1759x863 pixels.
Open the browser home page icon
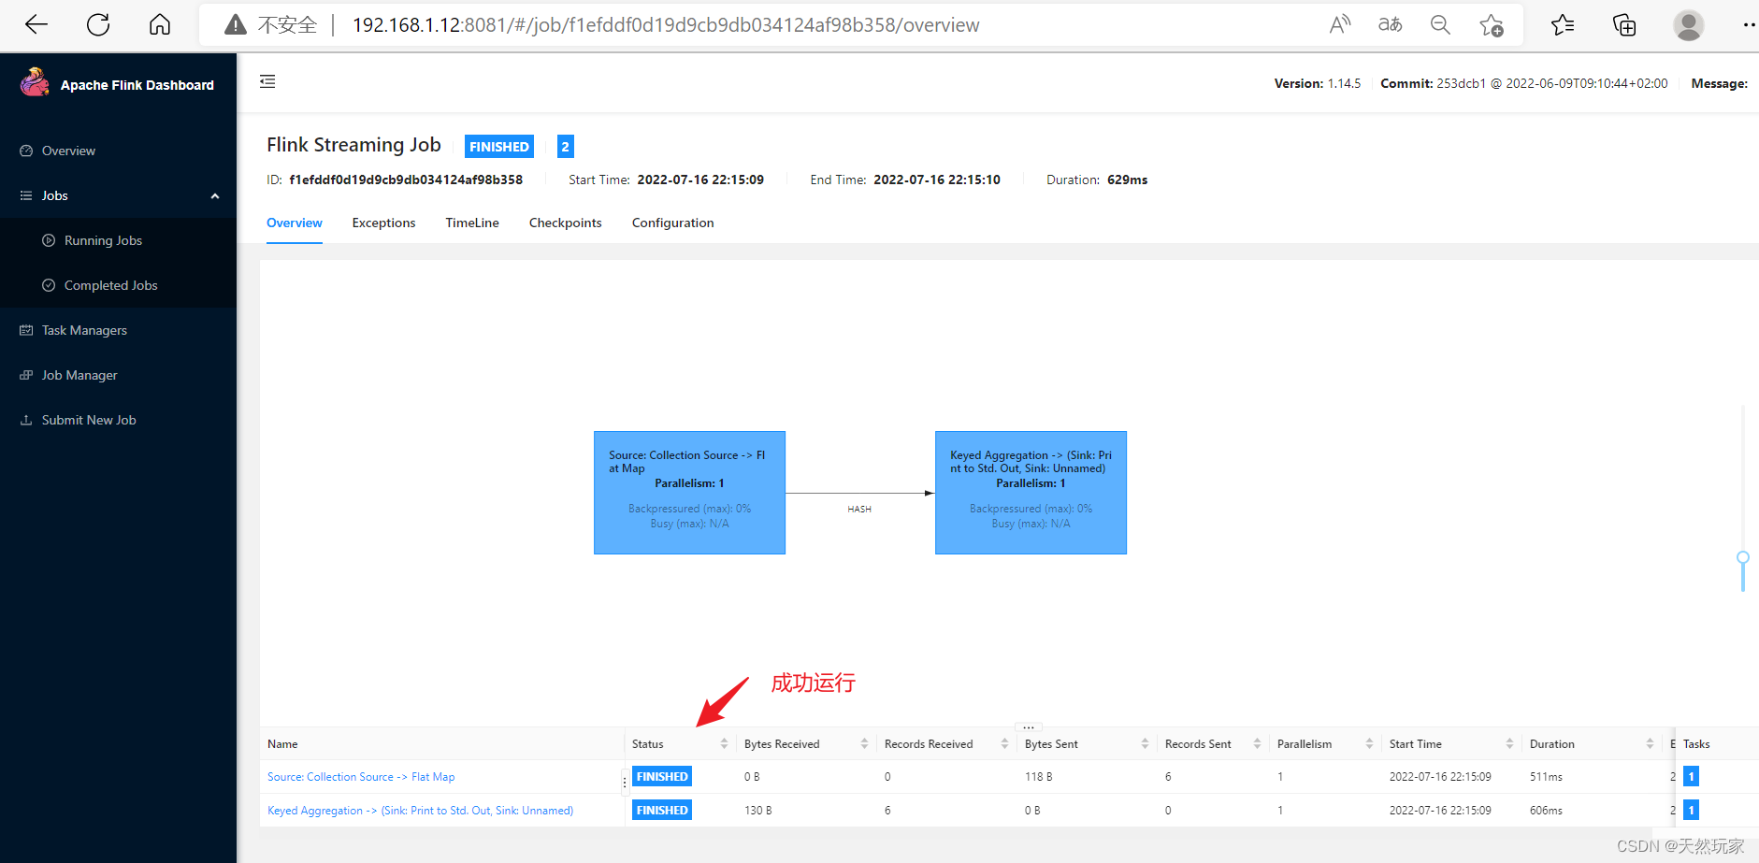click(160, 25)
